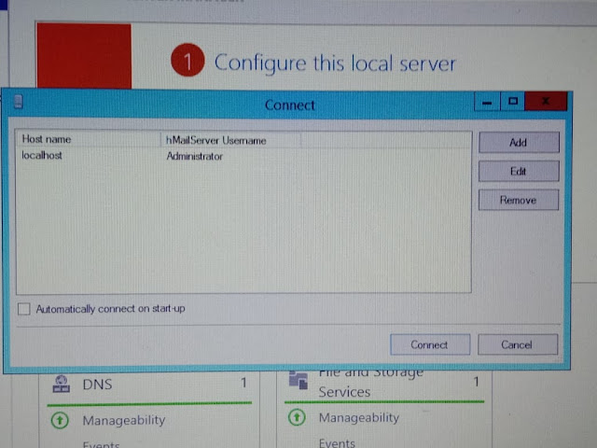Click the hMailServer Username column header
The image size is (597, 448).
pos(230,140)
